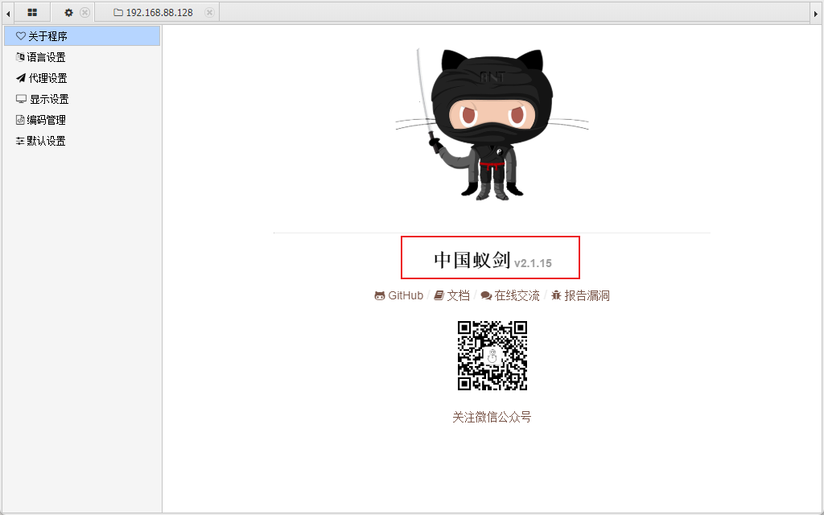Click the monitor icon beside 显示设置
Image resolution: width=824 pixels, height=515 pixels.
(21, 99)
